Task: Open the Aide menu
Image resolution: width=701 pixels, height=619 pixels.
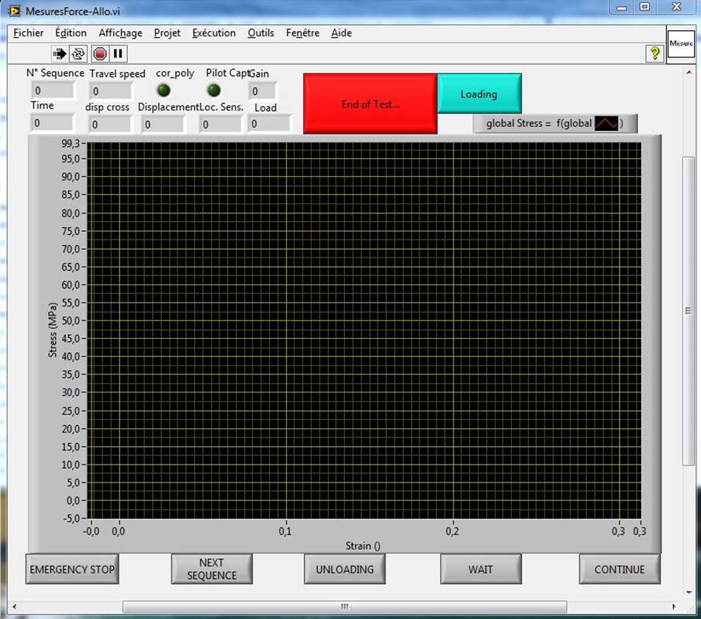Action: click(x=341, y=33)
